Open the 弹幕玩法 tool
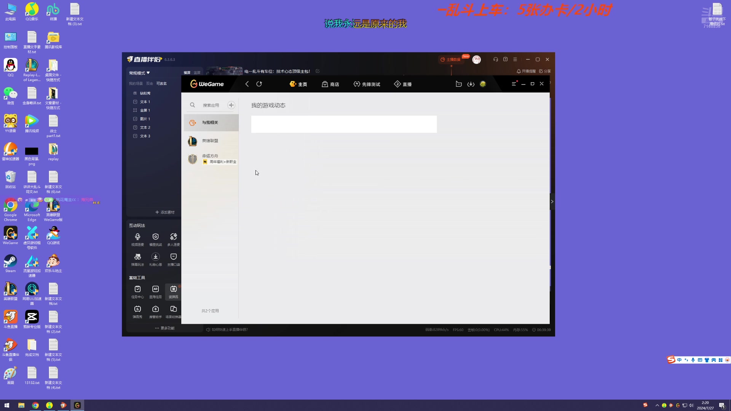Screen dimensions: 731x411 [137, 260]
